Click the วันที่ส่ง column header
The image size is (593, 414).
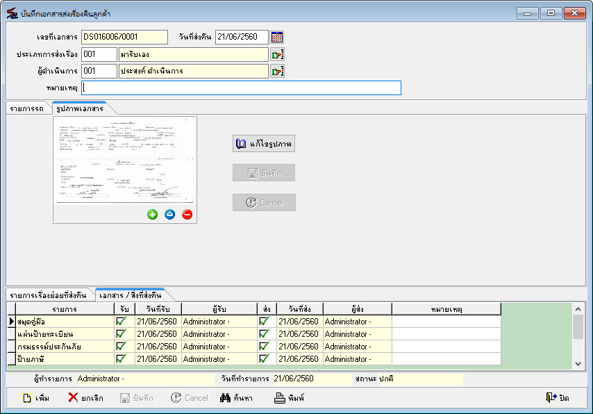point(300,309)
